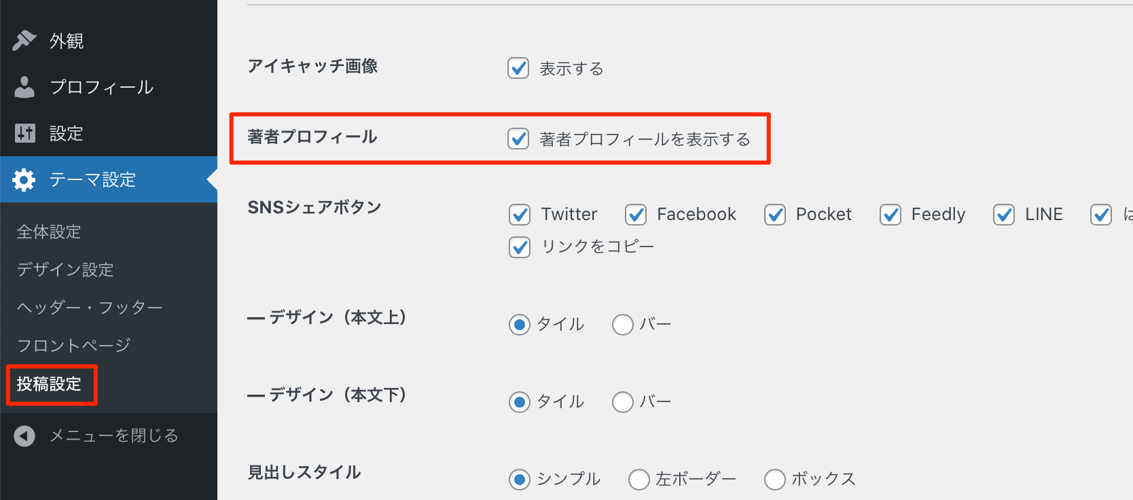Toggle the リンクをコピー checkbox
Viewport: 1133px width, 500px height.
coord(520,247)
